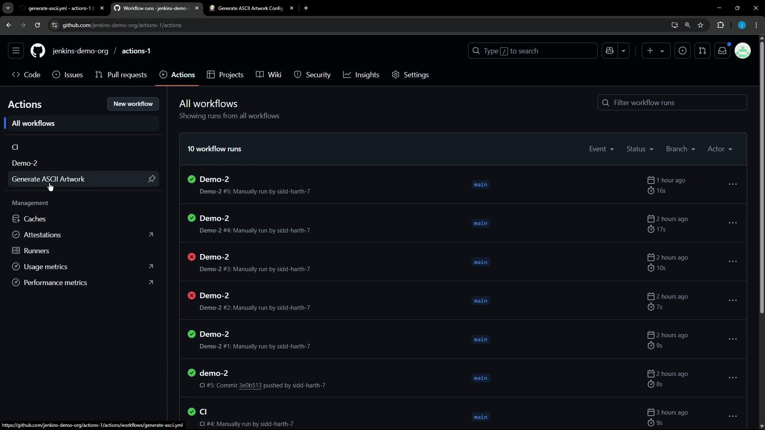Select Demo-2 workflow in sidebar
The image size is (765, 430).
(83, 163)
